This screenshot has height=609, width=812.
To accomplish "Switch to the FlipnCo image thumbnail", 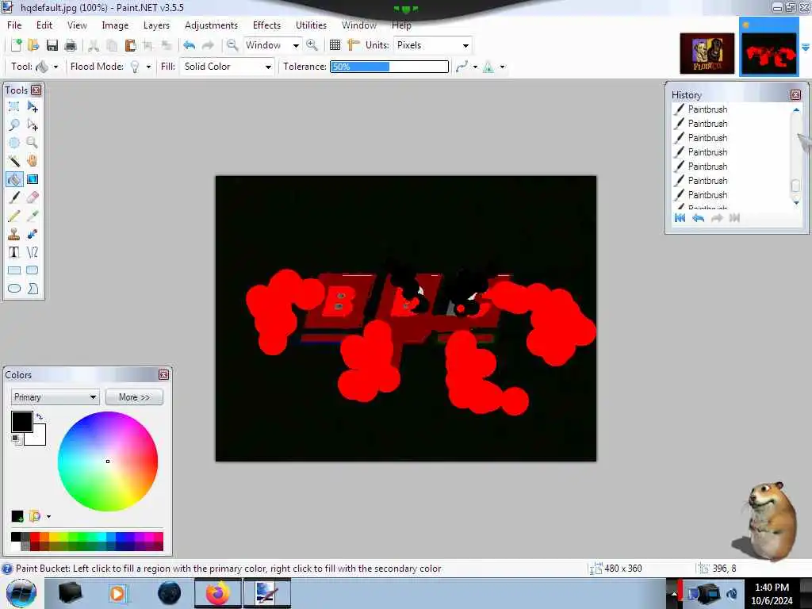I will pos(707,53).
